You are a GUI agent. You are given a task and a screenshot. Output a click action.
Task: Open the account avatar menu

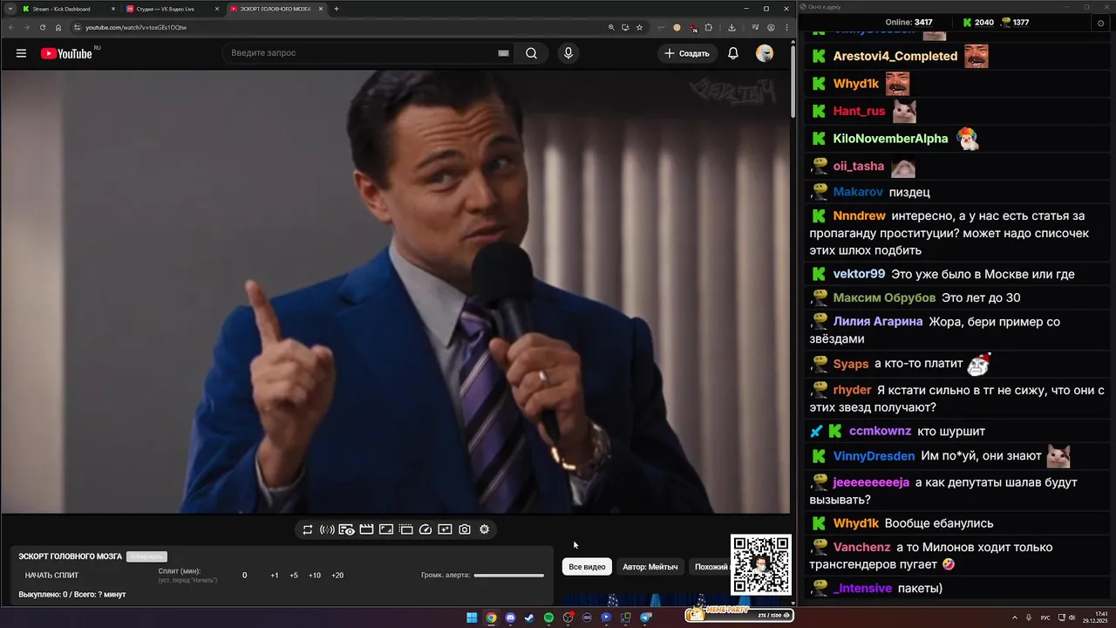click(x=765, y=53)
